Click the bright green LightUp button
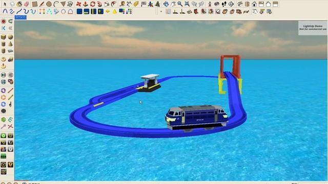The height and width of the screenshot is (184, 328). click(4, 135)
